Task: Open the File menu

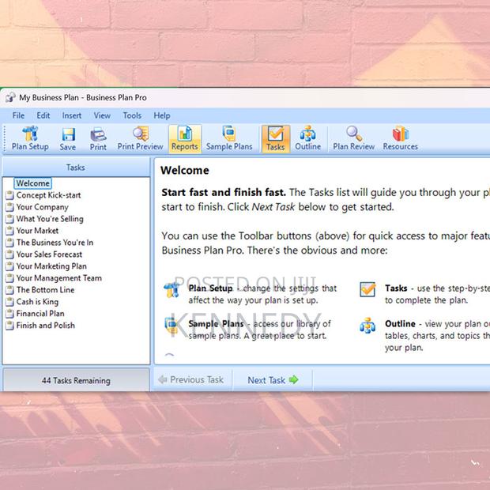Action: coord(18,115)
